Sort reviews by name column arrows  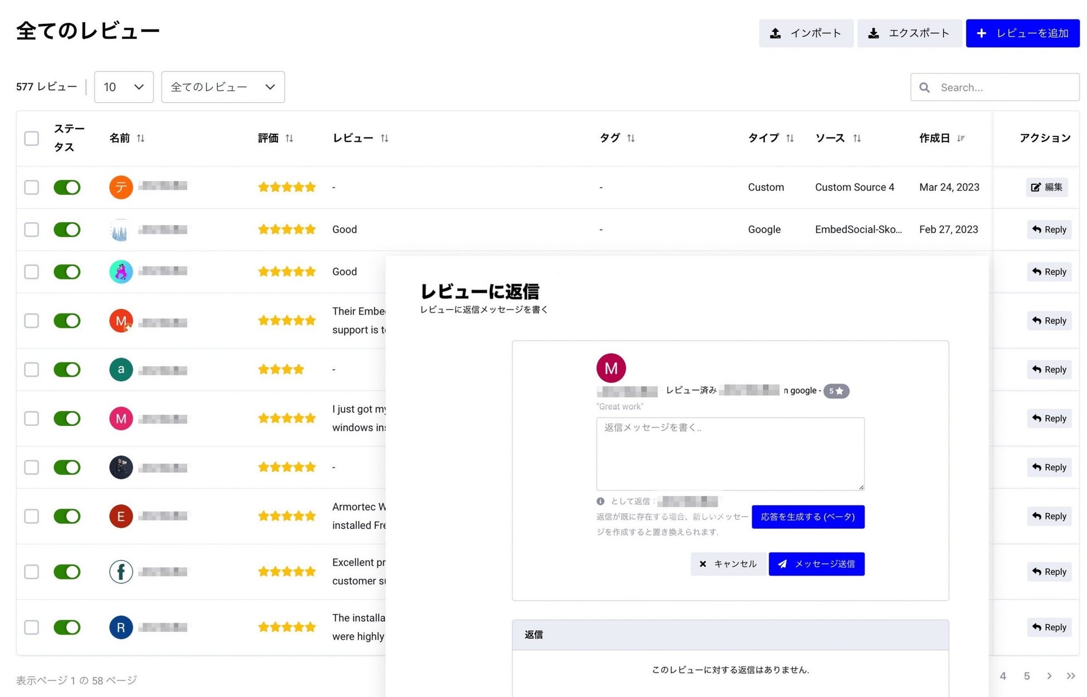[140, 138]
